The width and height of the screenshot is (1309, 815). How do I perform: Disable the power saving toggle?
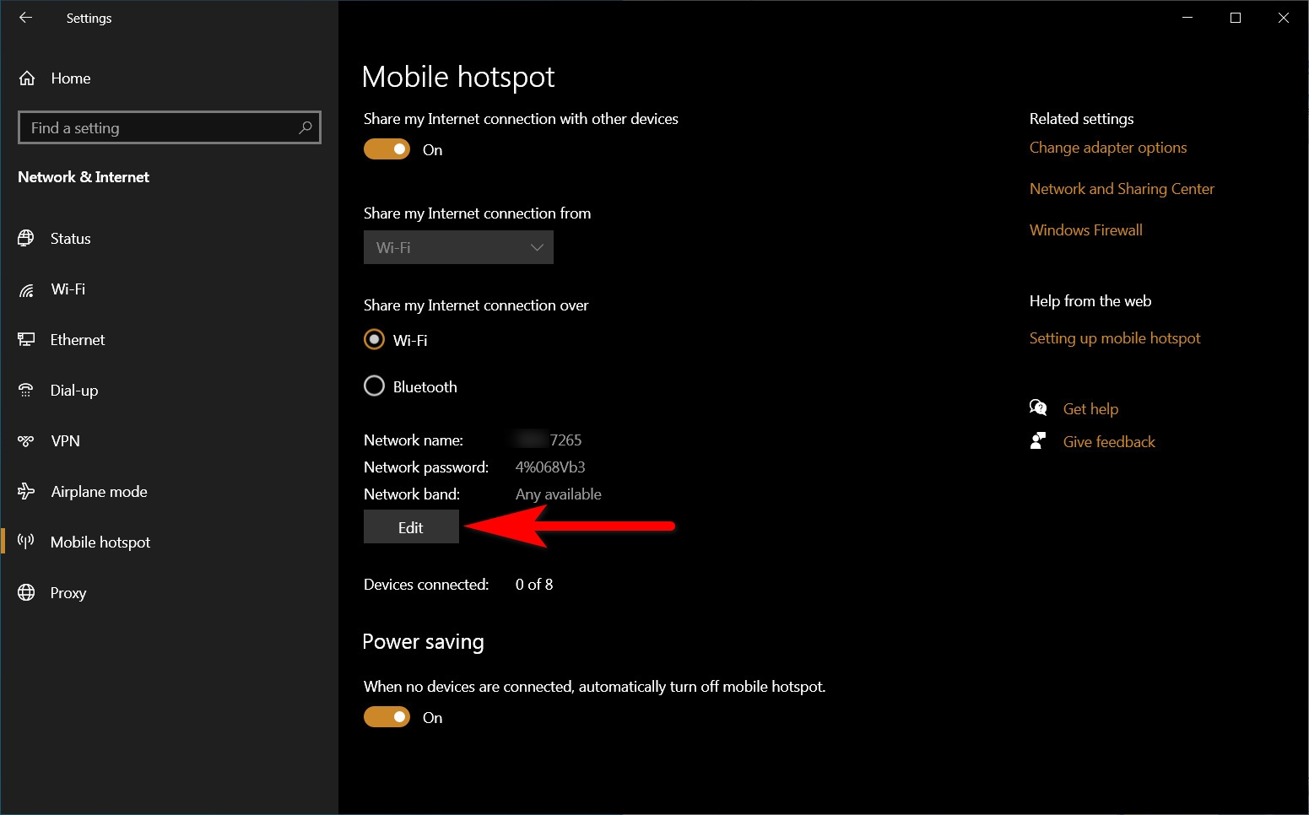pyautogui.click(x=387, y=717)
